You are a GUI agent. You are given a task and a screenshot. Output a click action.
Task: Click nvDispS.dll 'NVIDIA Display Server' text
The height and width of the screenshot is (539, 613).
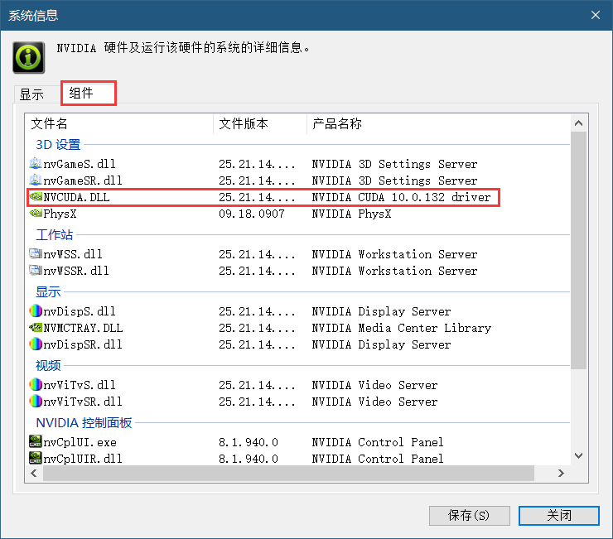tap(381, 311)
